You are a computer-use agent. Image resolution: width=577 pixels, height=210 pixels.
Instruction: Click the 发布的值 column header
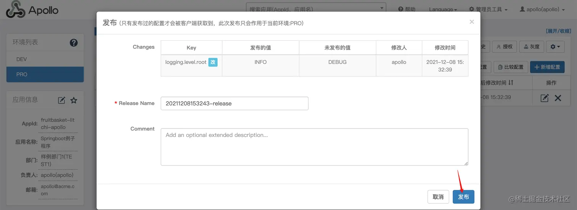click(x=261, y=48)
